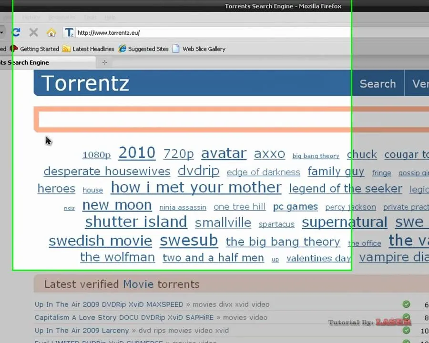429x343 pixels.
Task: Open the the office tag
Action: [x=365, y=243]
